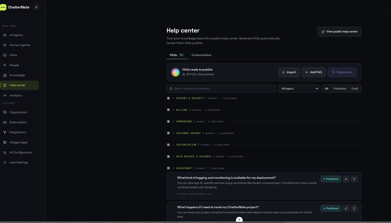Expand the Customization section chevron

point(173,145)
